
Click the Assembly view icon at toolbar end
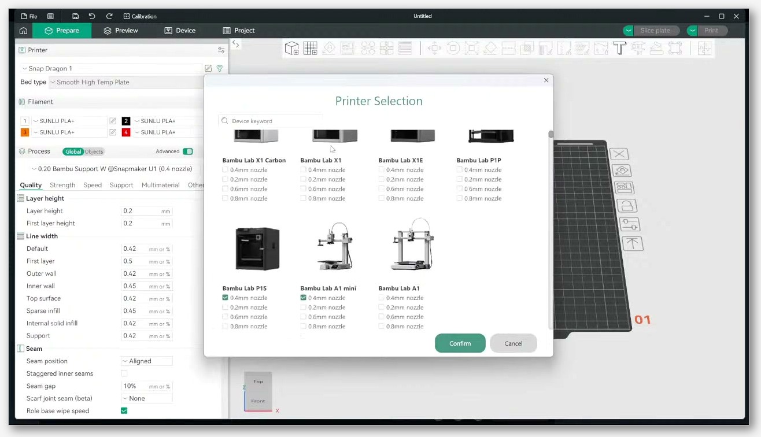tap(704, 48)
